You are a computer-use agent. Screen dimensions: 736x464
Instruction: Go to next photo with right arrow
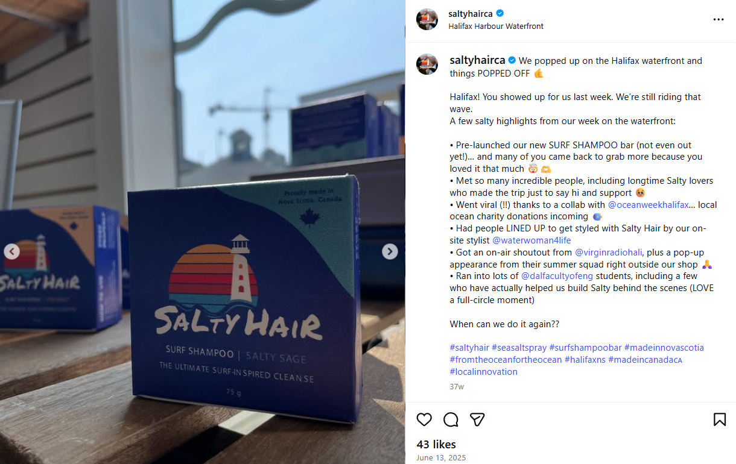click(x=390, y=251)
